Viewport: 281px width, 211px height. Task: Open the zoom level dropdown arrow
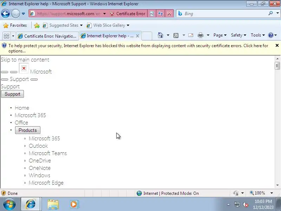point(272,193)
